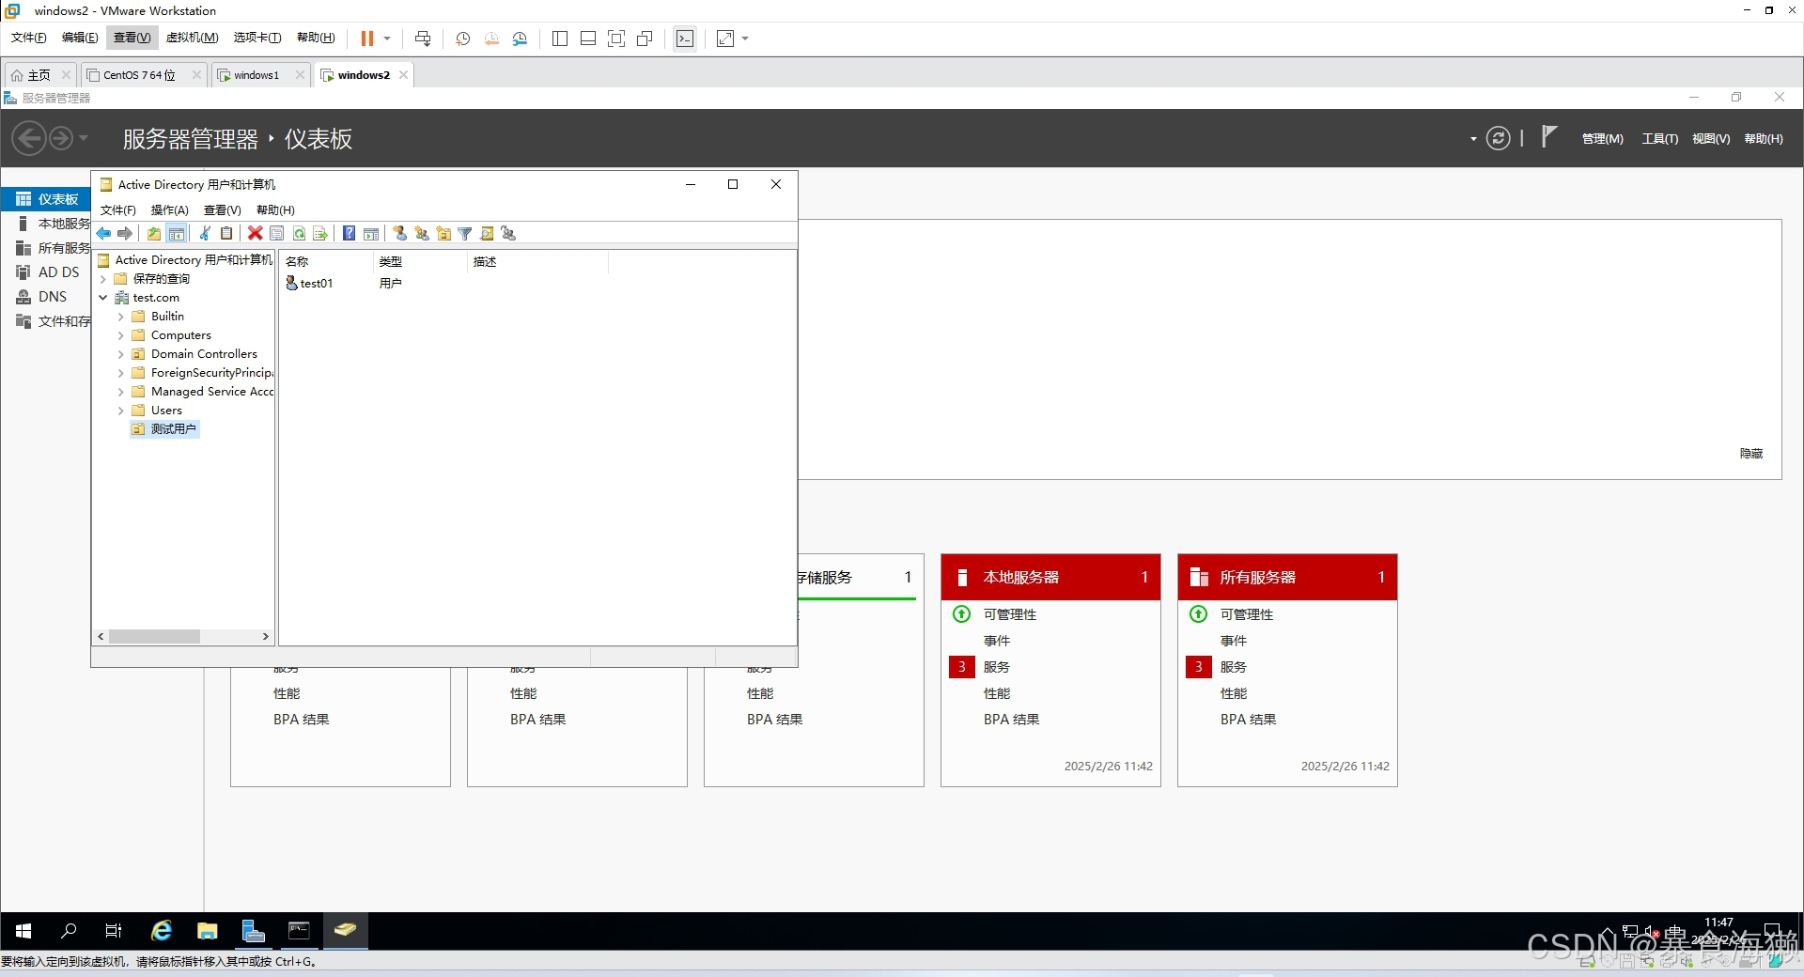Switch to the CentOS 7 64 位 tab
This screenshot has height=977, width=1804.
[x=139, y=75]
